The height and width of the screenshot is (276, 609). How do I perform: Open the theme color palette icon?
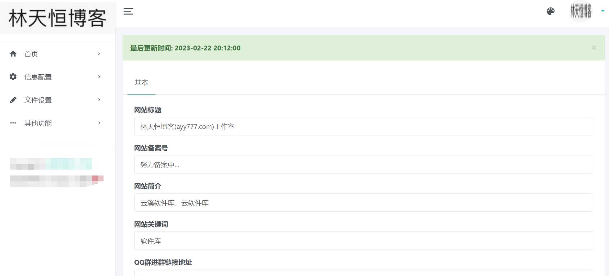(x=550, y=11)
